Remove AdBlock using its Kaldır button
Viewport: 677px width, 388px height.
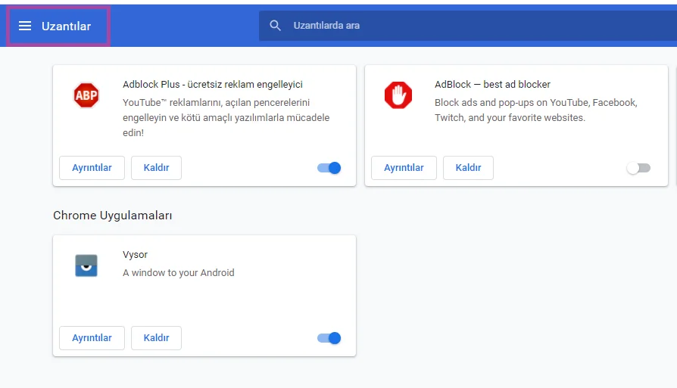click(468, 168)
